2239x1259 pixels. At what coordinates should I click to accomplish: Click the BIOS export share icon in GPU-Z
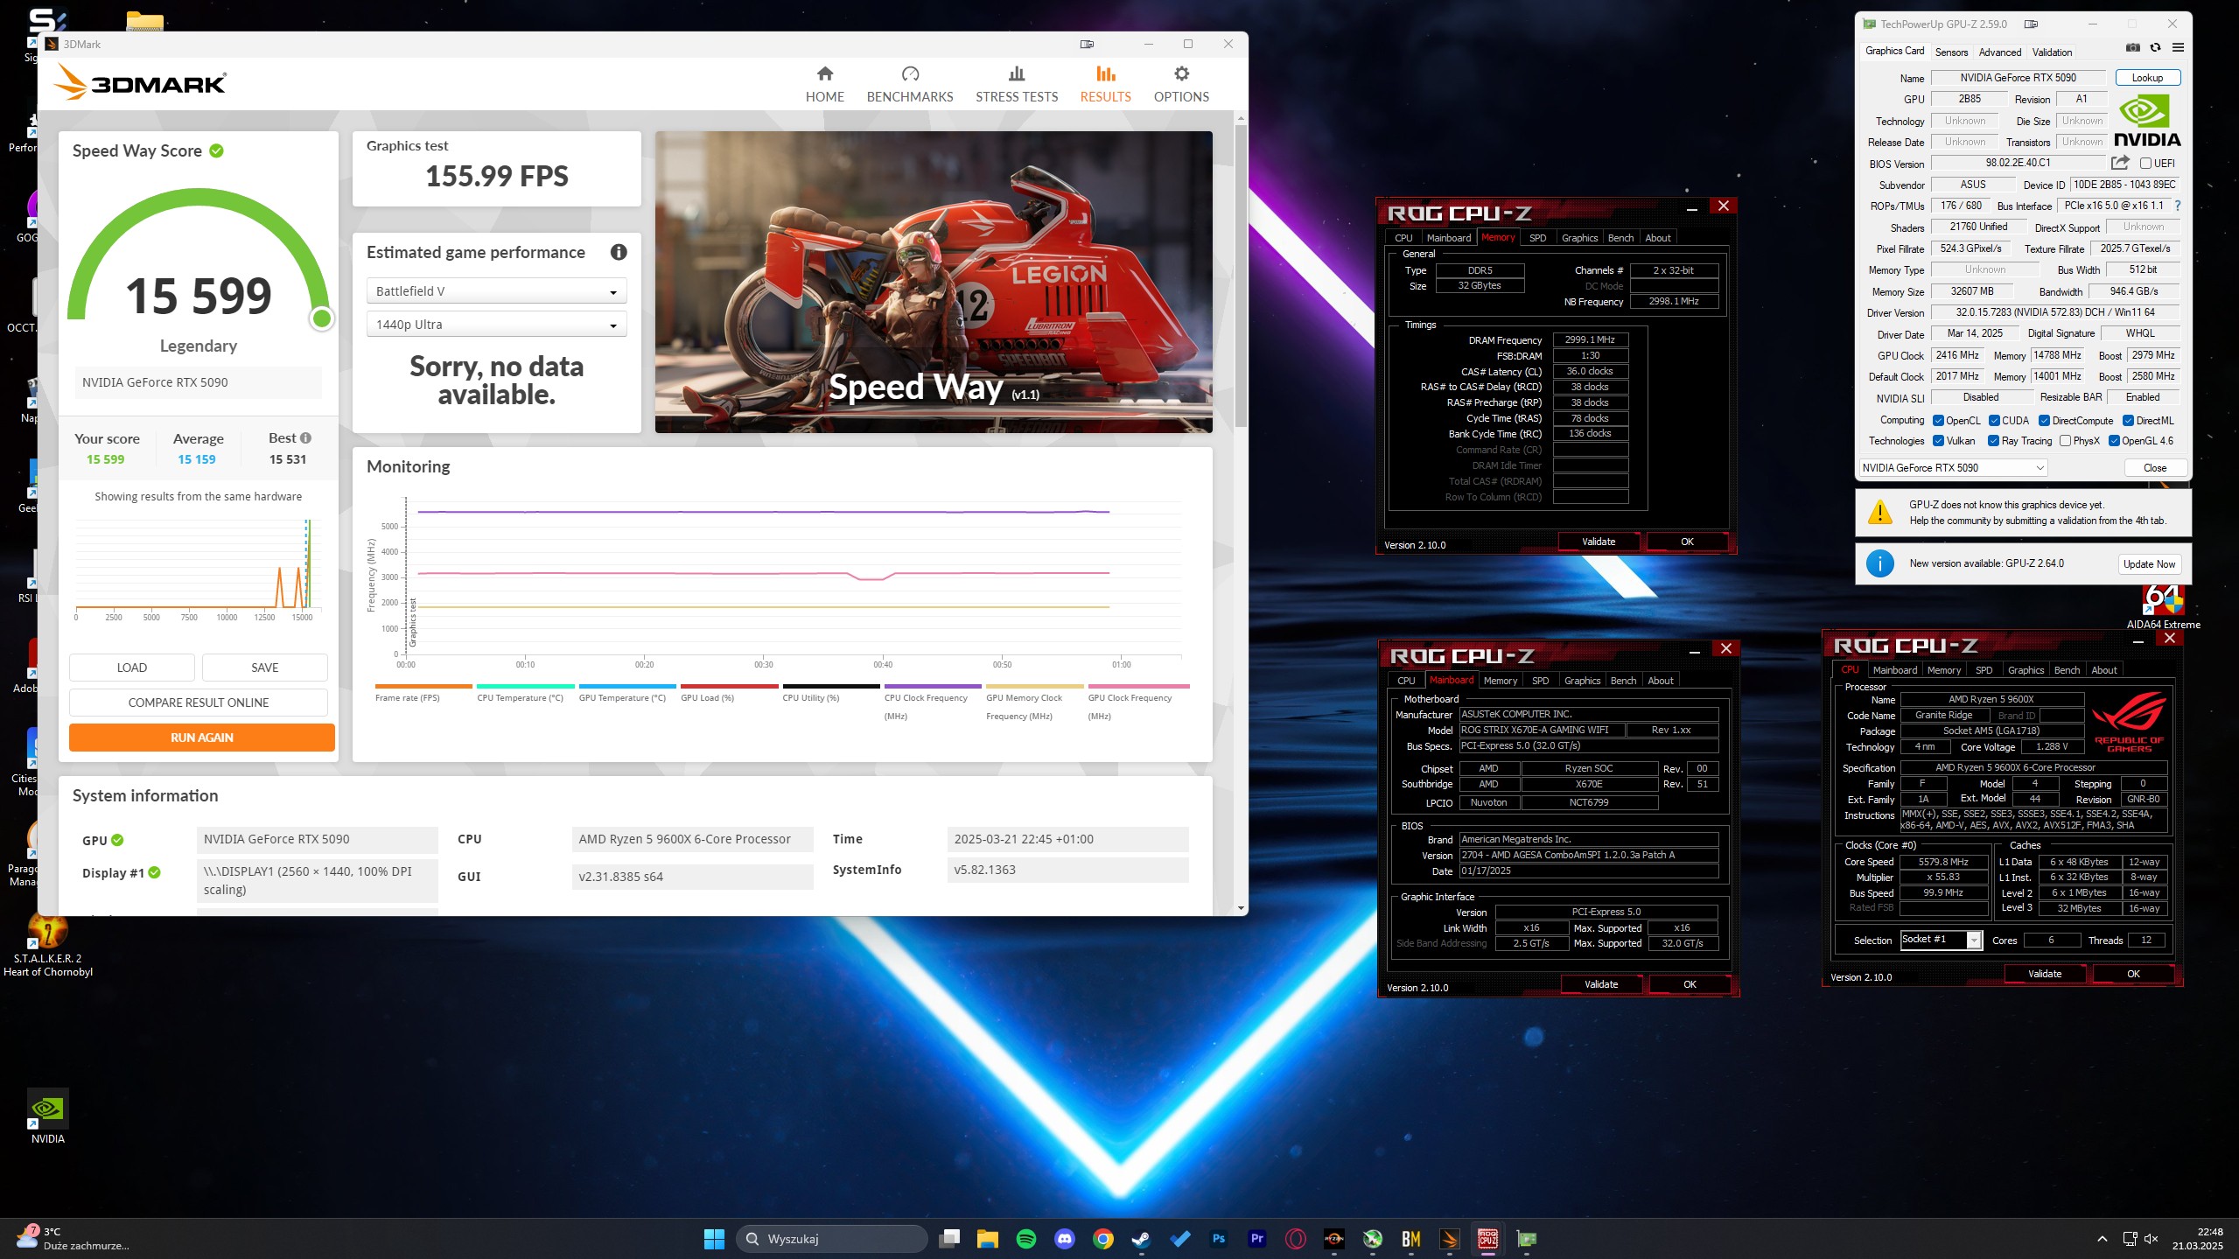[2120, 163]
